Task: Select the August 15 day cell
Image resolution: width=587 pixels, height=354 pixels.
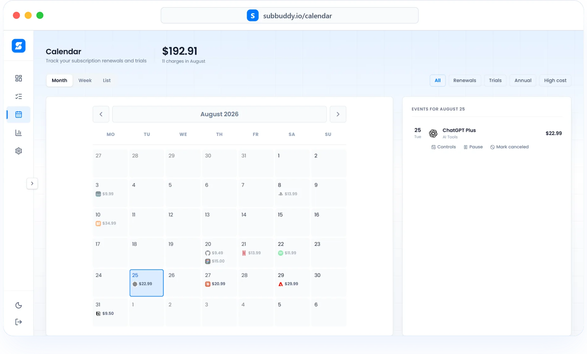Action: (292, 223)
